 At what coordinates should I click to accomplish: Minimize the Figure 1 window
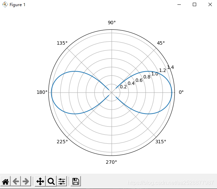click(x=179, y=4)
